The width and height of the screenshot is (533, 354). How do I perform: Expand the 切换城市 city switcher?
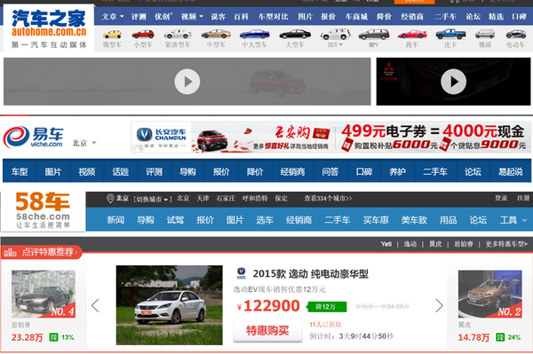pos(152,200)
